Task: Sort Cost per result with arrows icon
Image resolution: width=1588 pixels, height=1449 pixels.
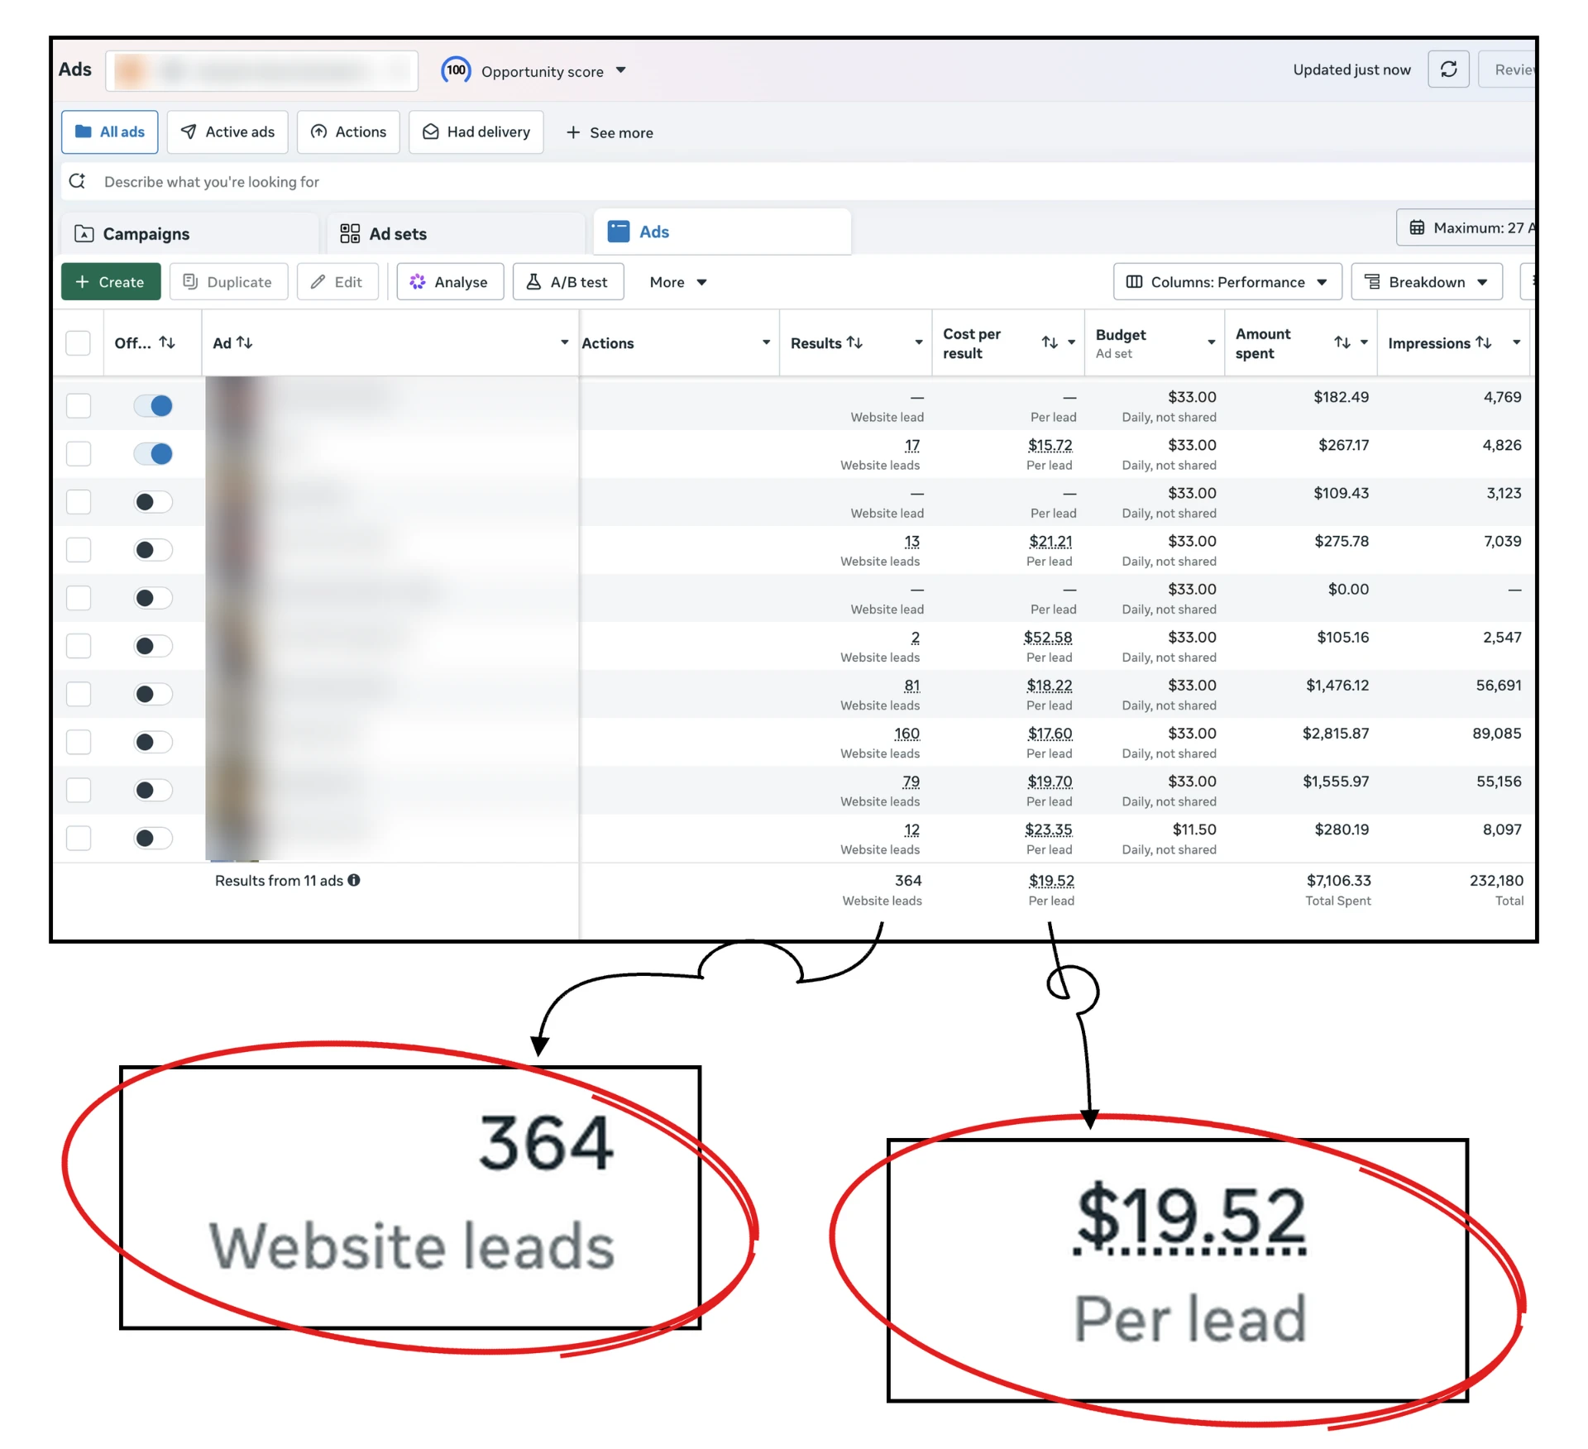Action: tap(1050, 342)
